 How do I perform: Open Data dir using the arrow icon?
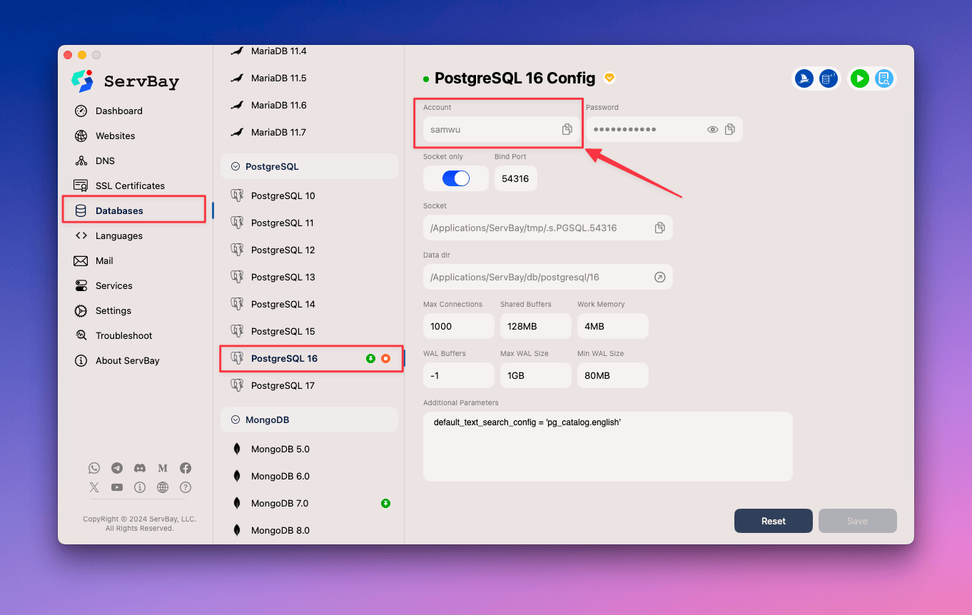660,277
